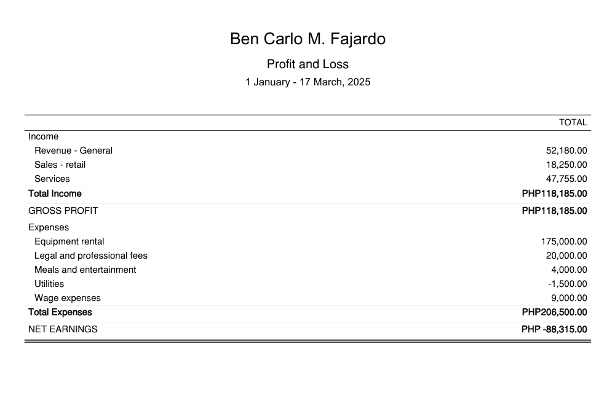
Task: Click the Gross Profit PHP118,185.00 value
Action: (x=554, y=211)
